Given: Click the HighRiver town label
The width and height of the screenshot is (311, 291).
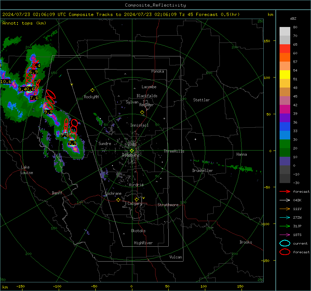Looking at the screenshot, I should click(x=143, y=243).
